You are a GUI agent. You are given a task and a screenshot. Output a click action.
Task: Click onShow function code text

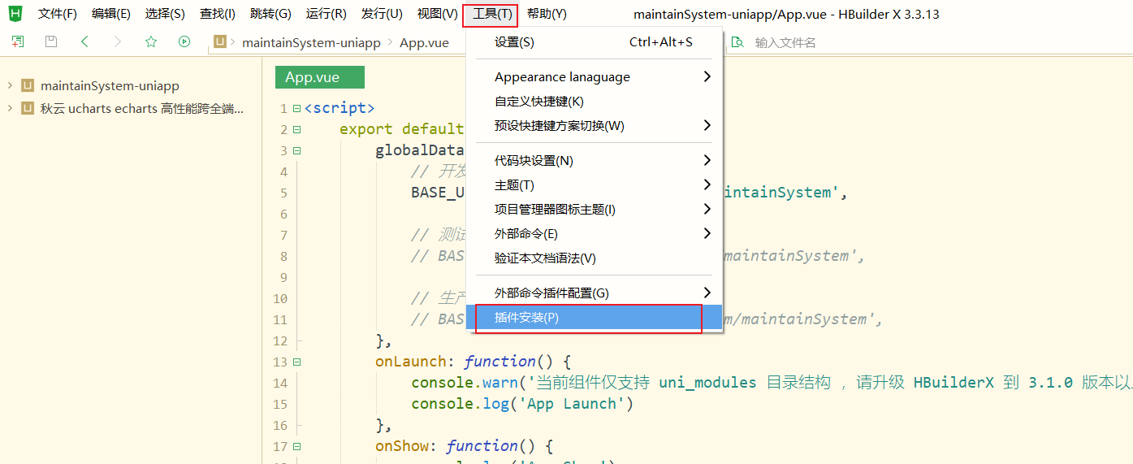click(465, 446)
